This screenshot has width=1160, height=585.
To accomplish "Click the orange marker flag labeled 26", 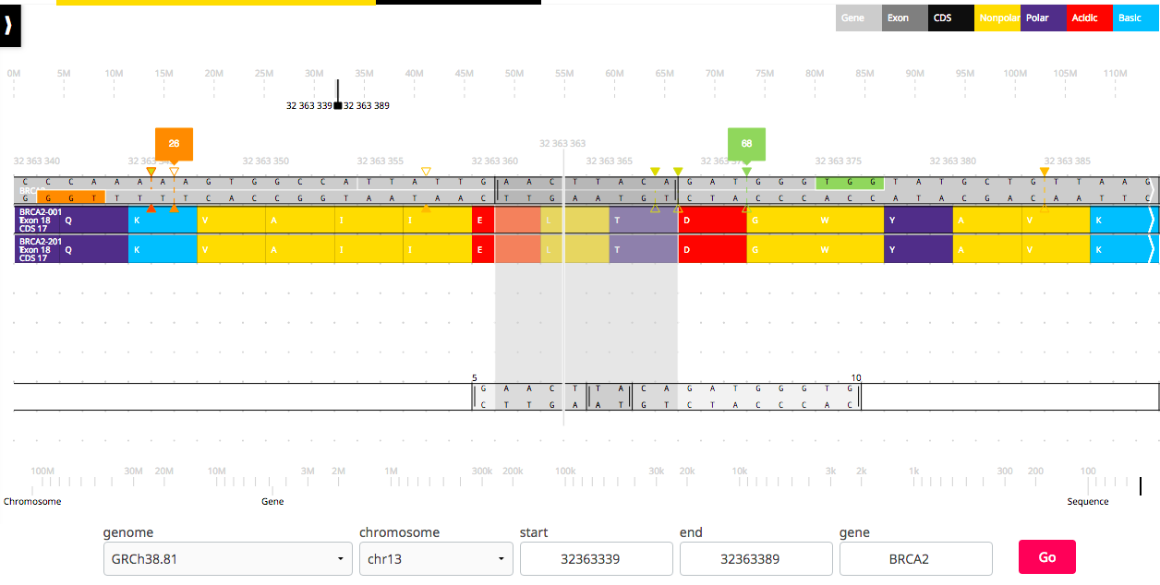I will click(x=174, y=143).
